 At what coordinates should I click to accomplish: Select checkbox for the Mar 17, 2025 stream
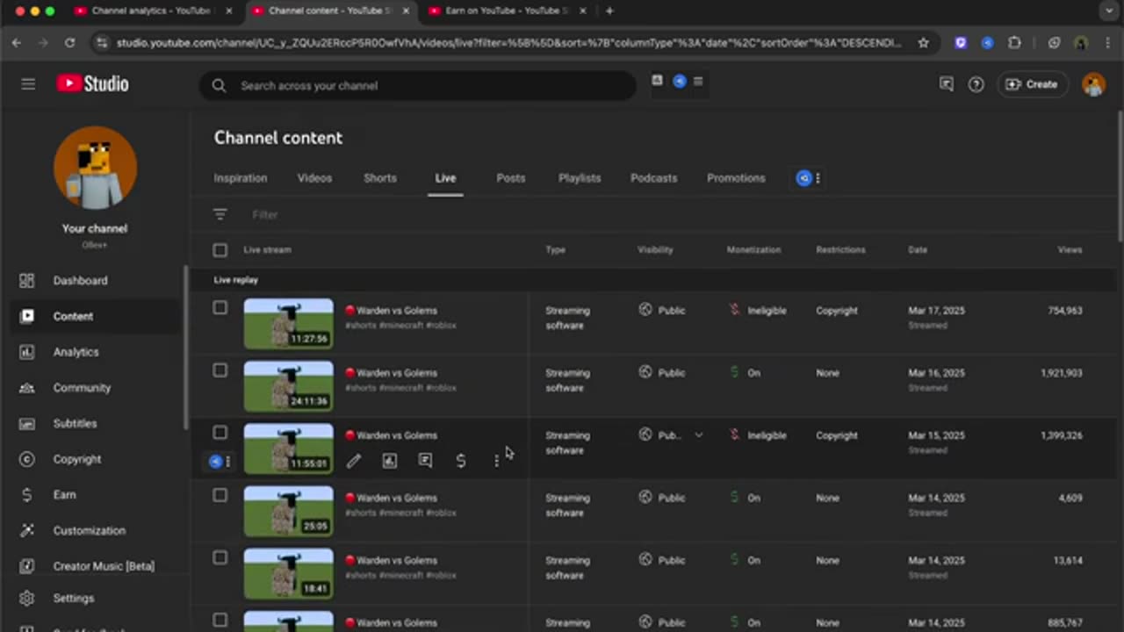point(220,308)
